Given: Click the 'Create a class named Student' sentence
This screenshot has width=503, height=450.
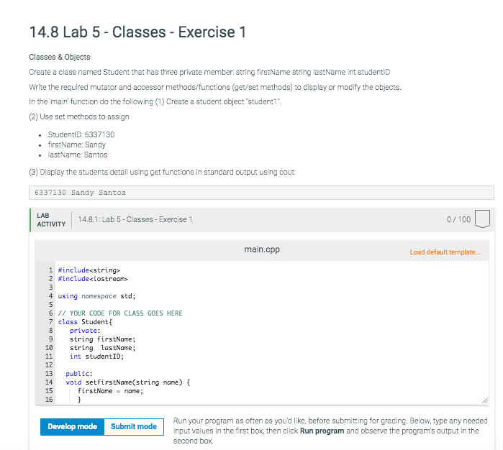Looking at the screenshot, I should point(209,72).
